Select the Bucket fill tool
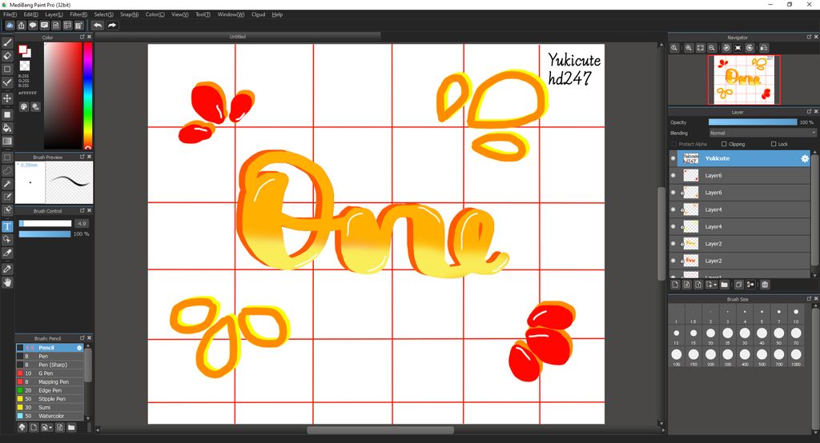This screenshot has height=443, width=820. pyautogui.click(x=7, y=128)
